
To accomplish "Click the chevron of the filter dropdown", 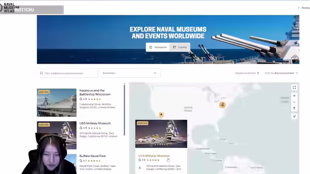I will pyautogui.click(x=155, y=73).
